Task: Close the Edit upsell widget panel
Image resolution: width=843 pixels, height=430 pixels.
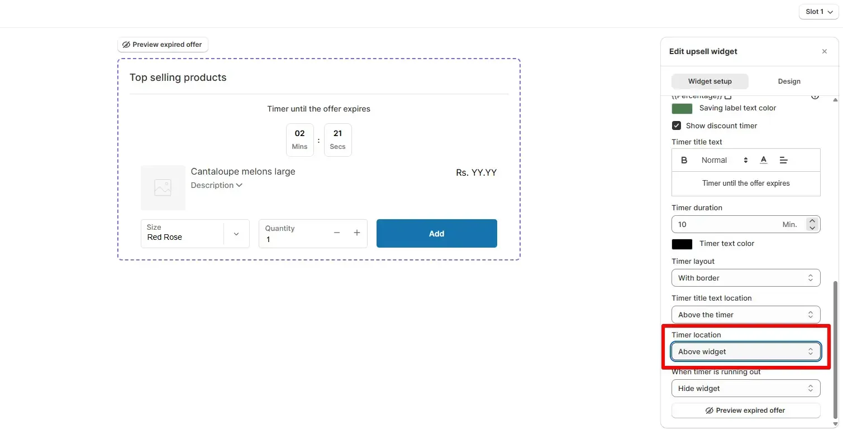Action: [x=824, y=51]
